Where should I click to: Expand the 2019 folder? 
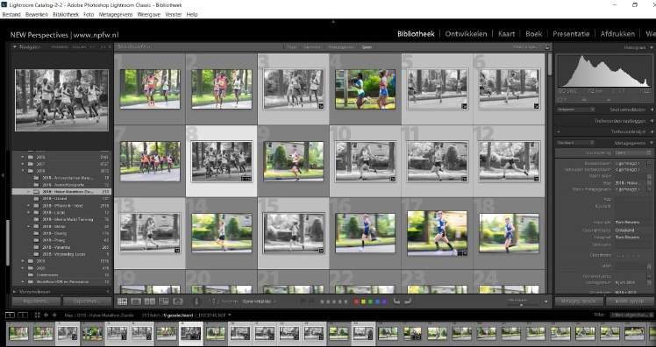[23, 261]
